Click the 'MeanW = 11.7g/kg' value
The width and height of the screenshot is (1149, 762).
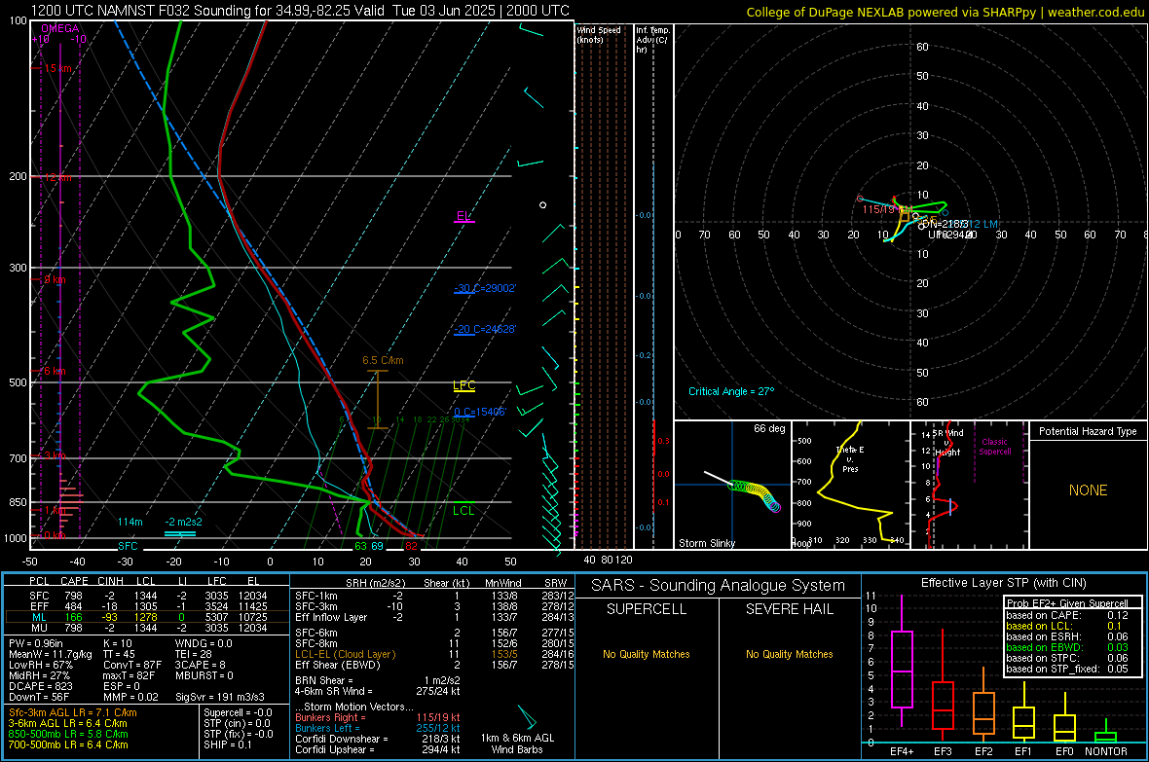click(x=51, y=654)
